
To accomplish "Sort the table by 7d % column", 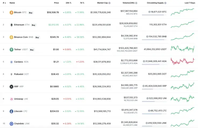I will coord(82,3).
